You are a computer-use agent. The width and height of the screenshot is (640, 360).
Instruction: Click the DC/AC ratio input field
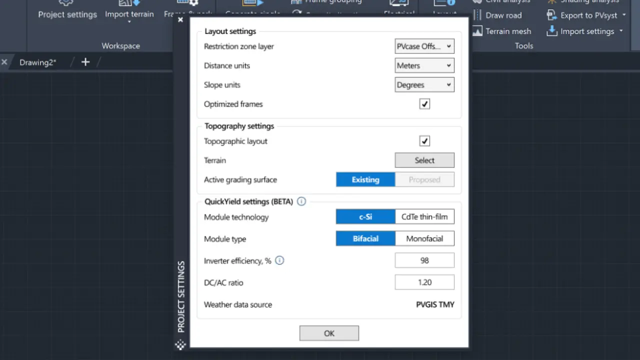[x=424, y=282]
